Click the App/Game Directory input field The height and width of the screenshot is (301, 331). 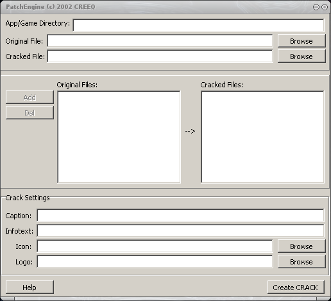[x=198, y=25]
